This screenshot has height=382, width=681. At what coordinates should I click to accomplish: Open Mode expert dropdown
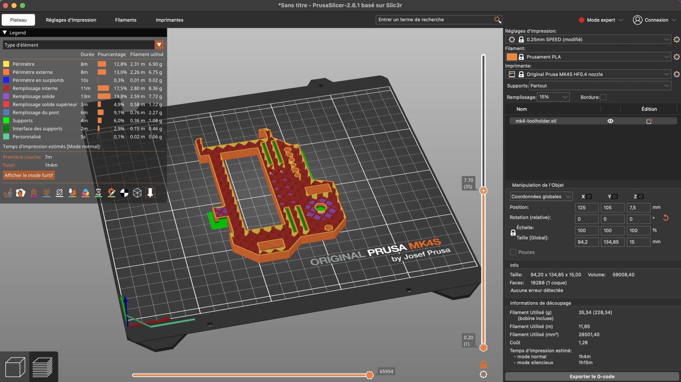[601, 20]
